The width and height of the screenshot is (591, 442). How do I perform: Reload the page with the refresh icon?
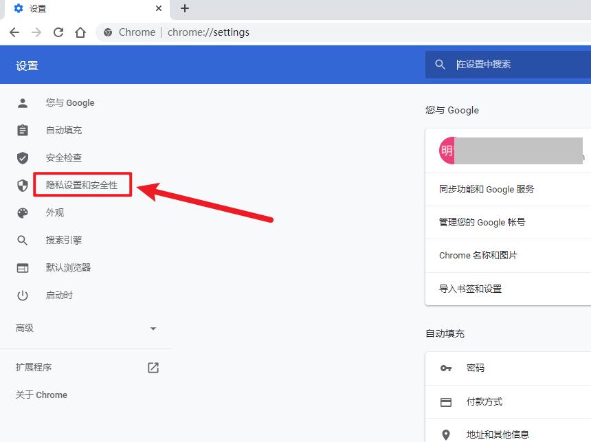tap(58, 32)
